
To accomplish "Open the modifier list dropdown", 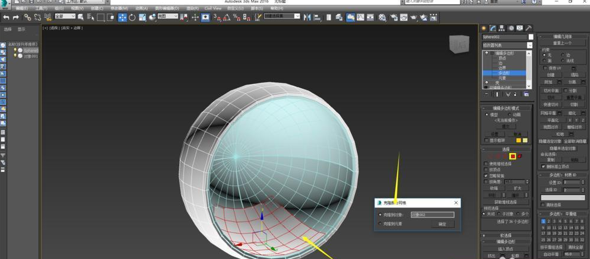I will (507, 45).
